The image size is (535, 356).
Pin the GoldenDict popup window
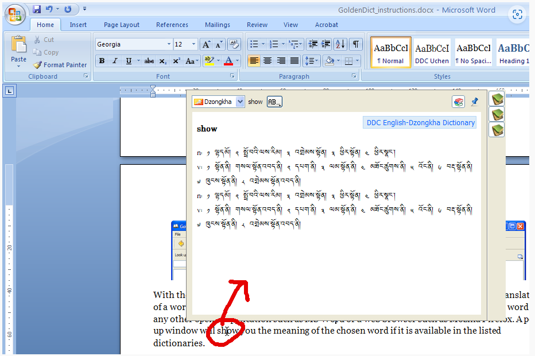(x=474, y=102)
